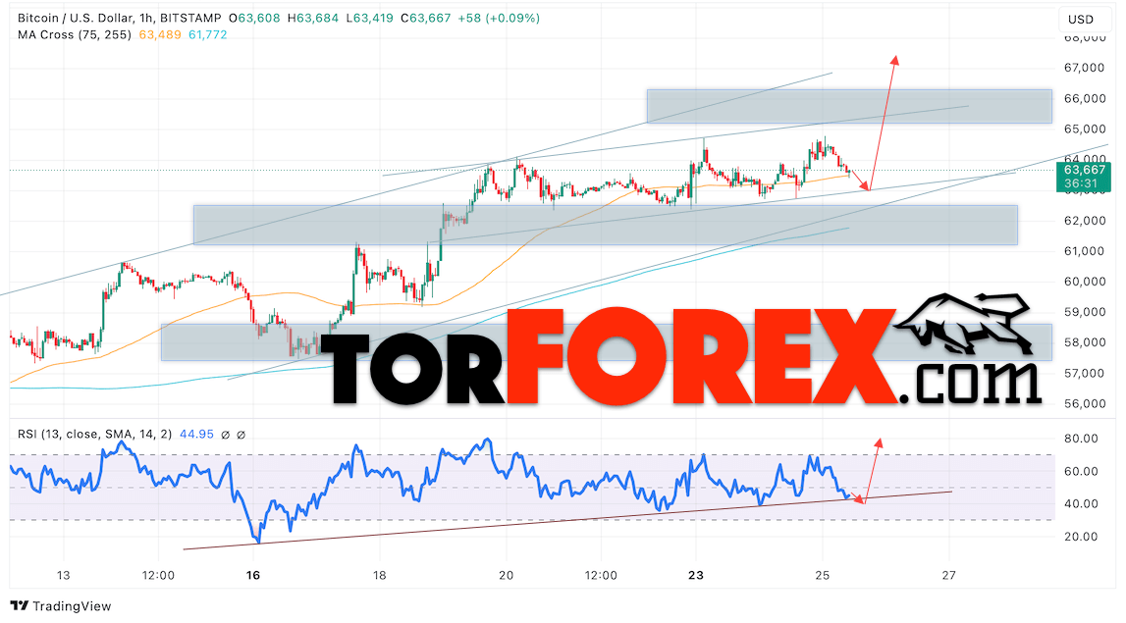Click the 60,000 price axis label
Viewport: 1126px width, 623px height.
[1085, 282]
